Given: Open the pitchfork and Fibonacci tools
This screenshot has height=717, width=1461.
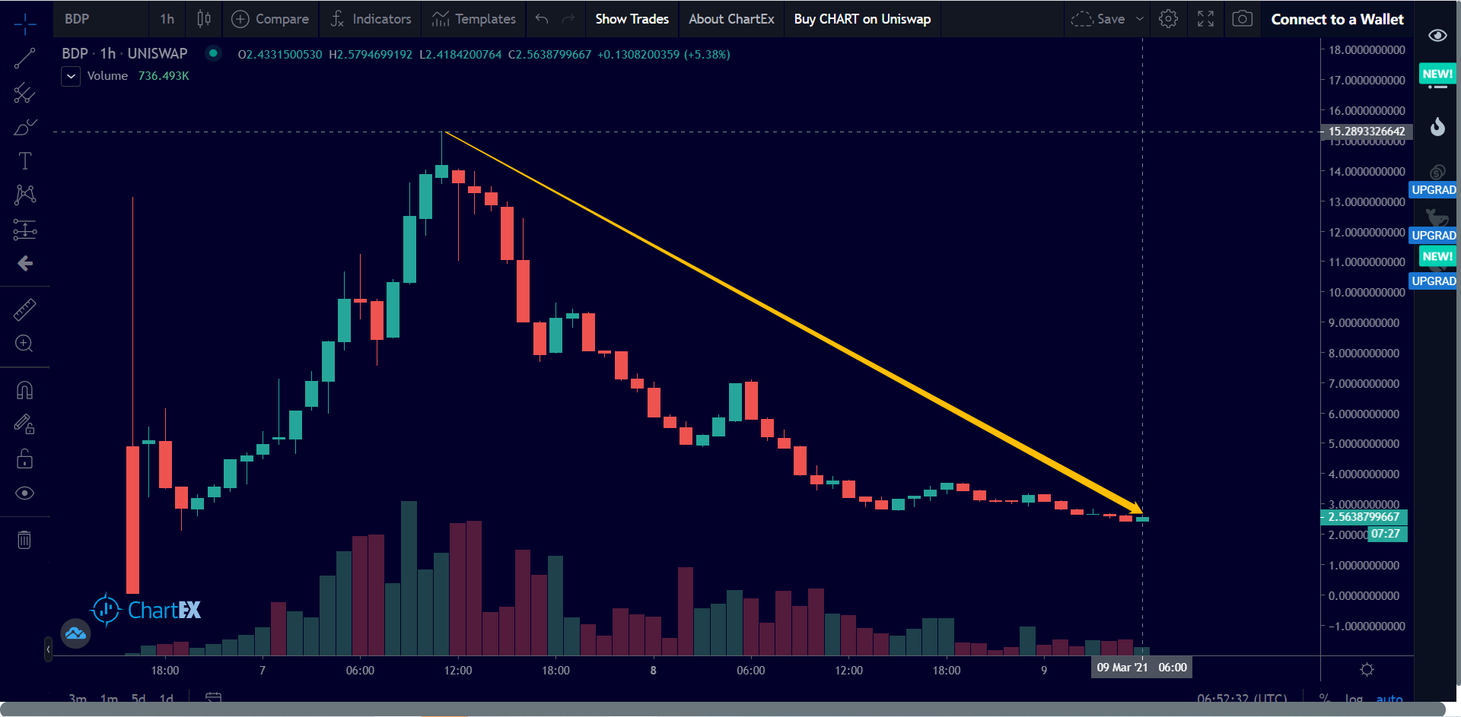Looking at the screenshot, I should [x=24, y=93].
